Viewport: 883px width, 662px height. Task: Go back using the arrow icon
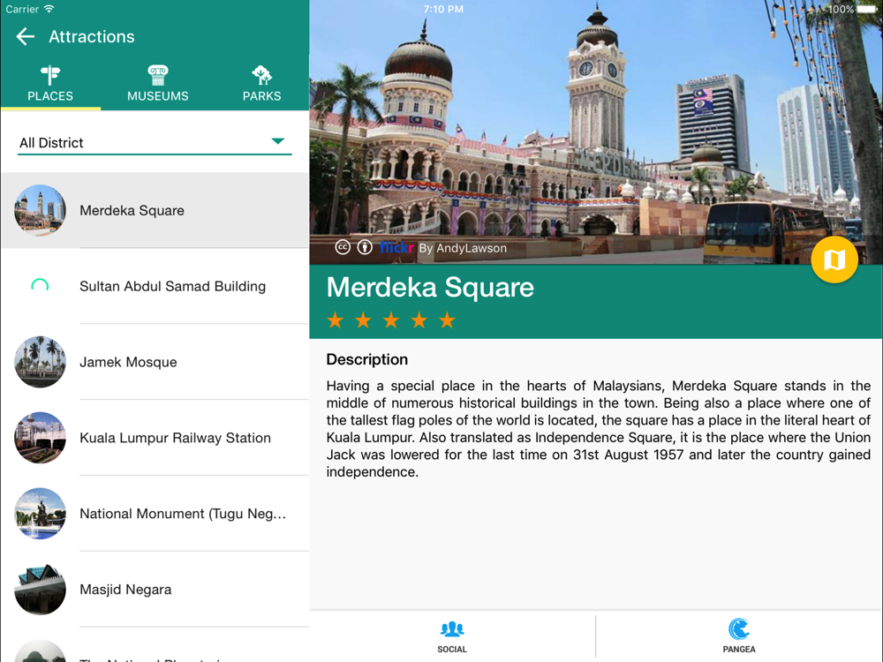pyautogui.click(x=26, y=37)
